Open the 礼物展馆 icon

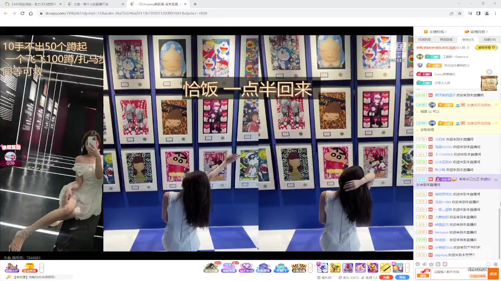coord(263,268)
